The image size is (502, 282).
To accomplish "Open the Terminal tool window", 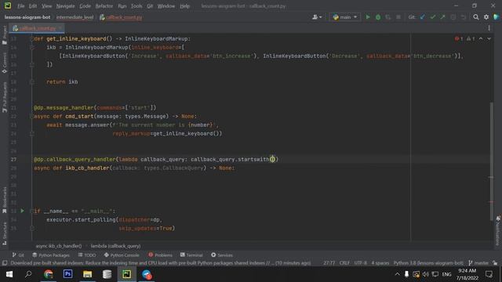I will coord(191,255).
